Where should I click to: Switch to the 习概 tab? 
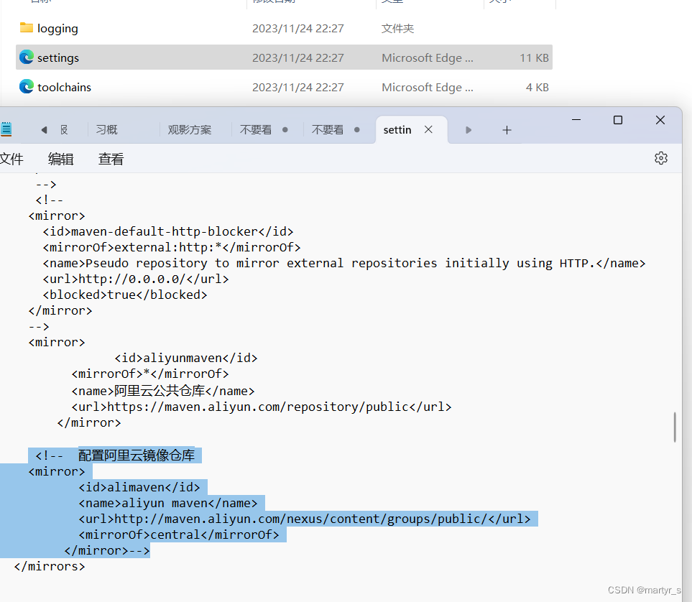click(107, 130)
